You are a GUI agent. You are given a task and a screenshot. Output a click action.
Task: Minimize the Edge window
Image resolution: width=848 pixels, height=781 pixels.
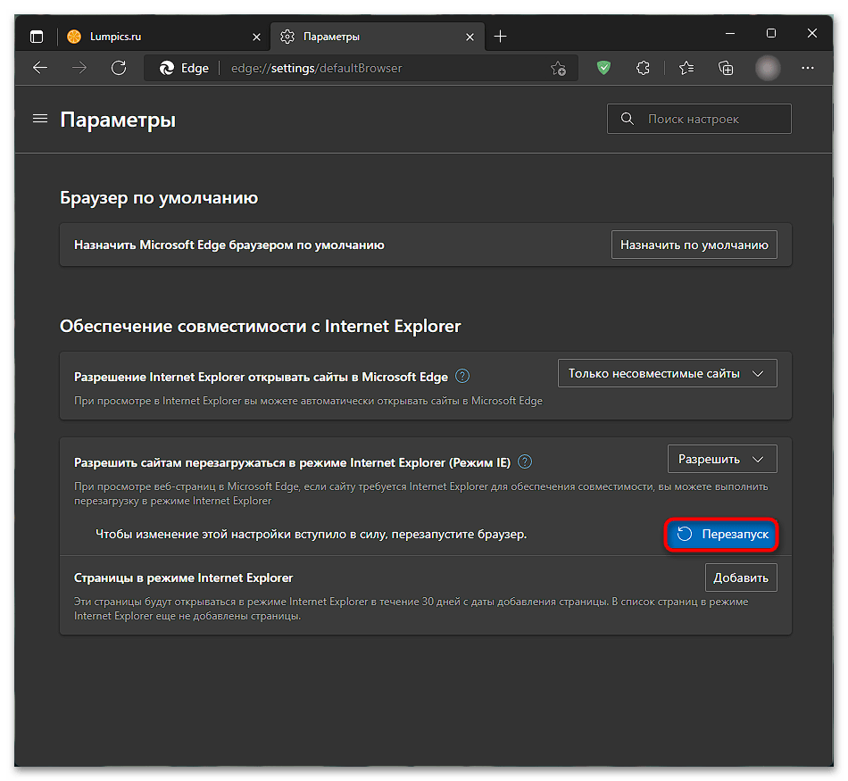click(x=730, y=34)
